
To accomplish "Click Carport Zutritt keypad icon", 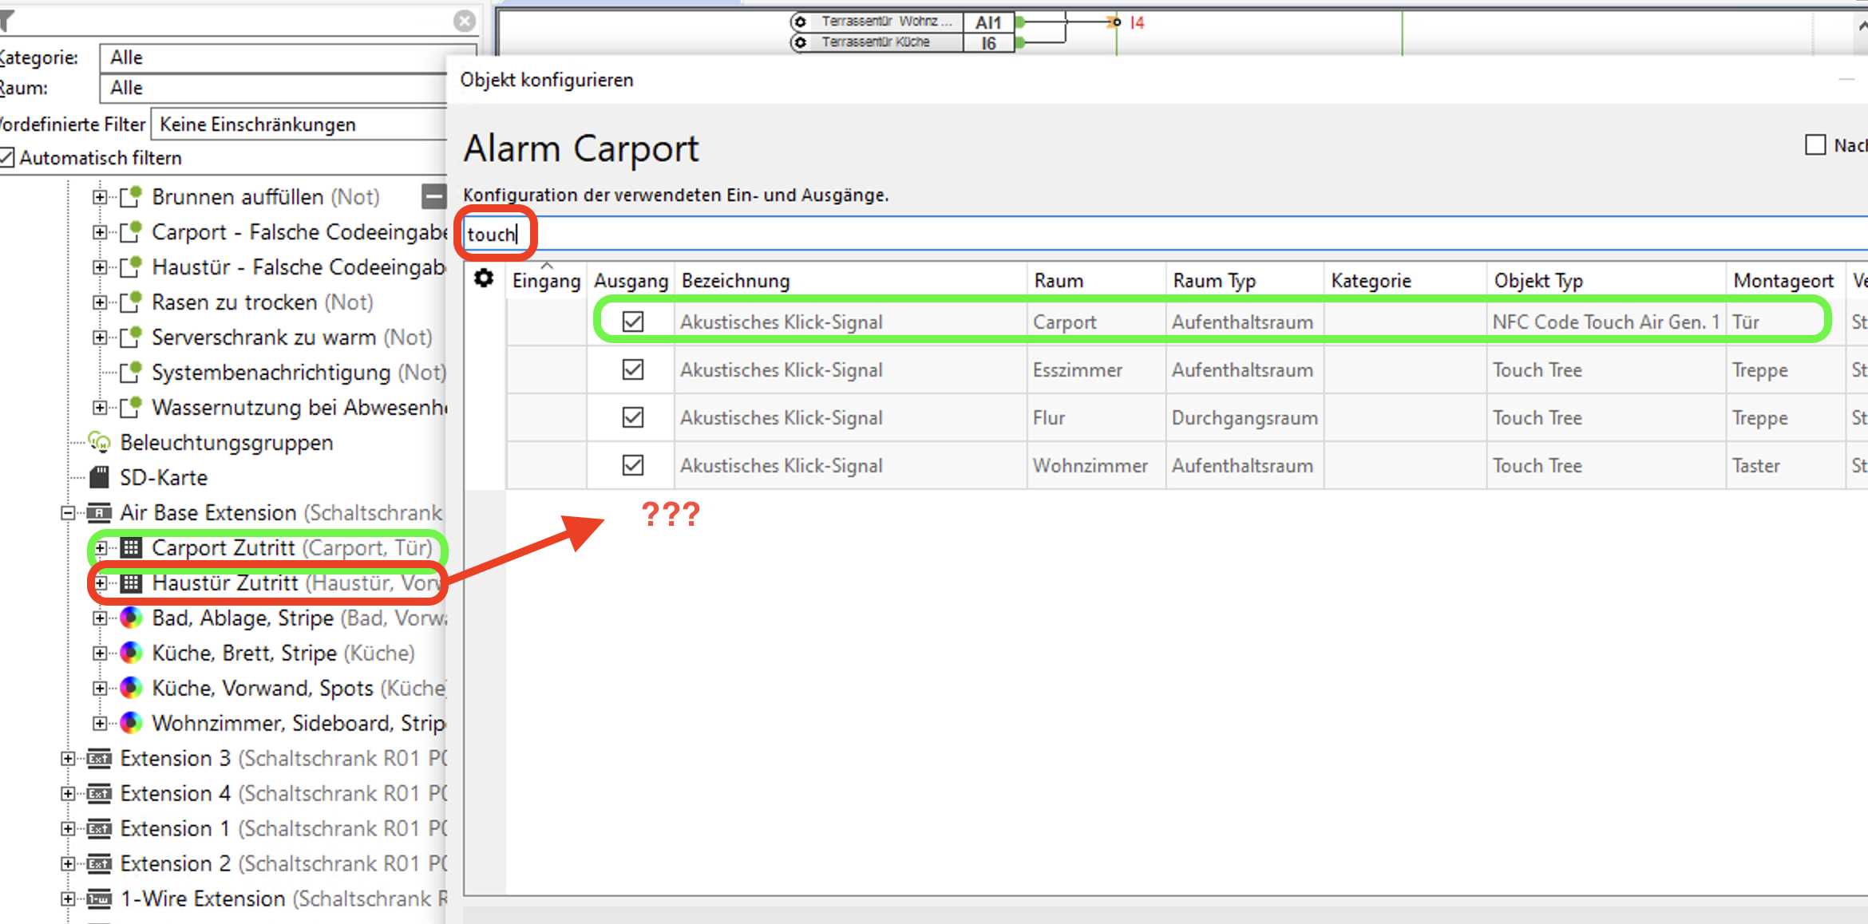I will point(132,547).
